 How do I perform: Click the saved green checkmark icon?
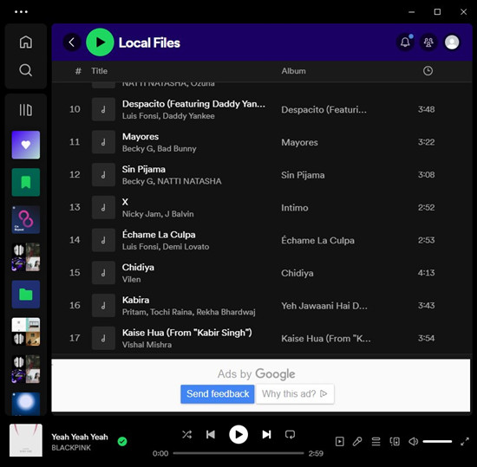[x=122, y=442]
